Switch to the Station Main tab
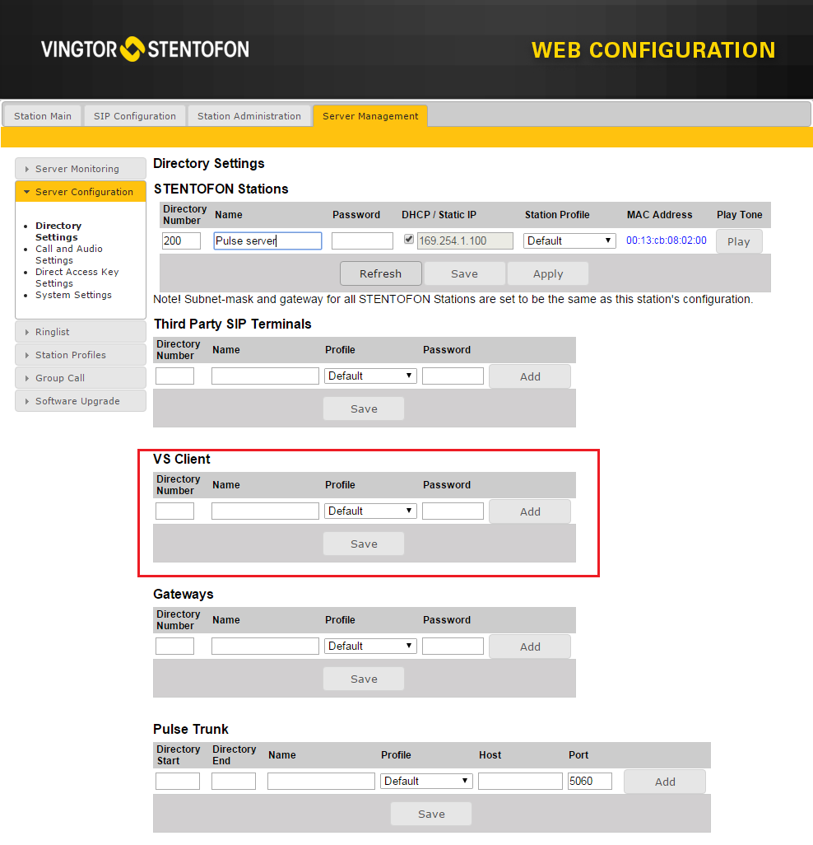Viewport: 813px width, 845px height. pyautogui.click(x=43, y=116)
